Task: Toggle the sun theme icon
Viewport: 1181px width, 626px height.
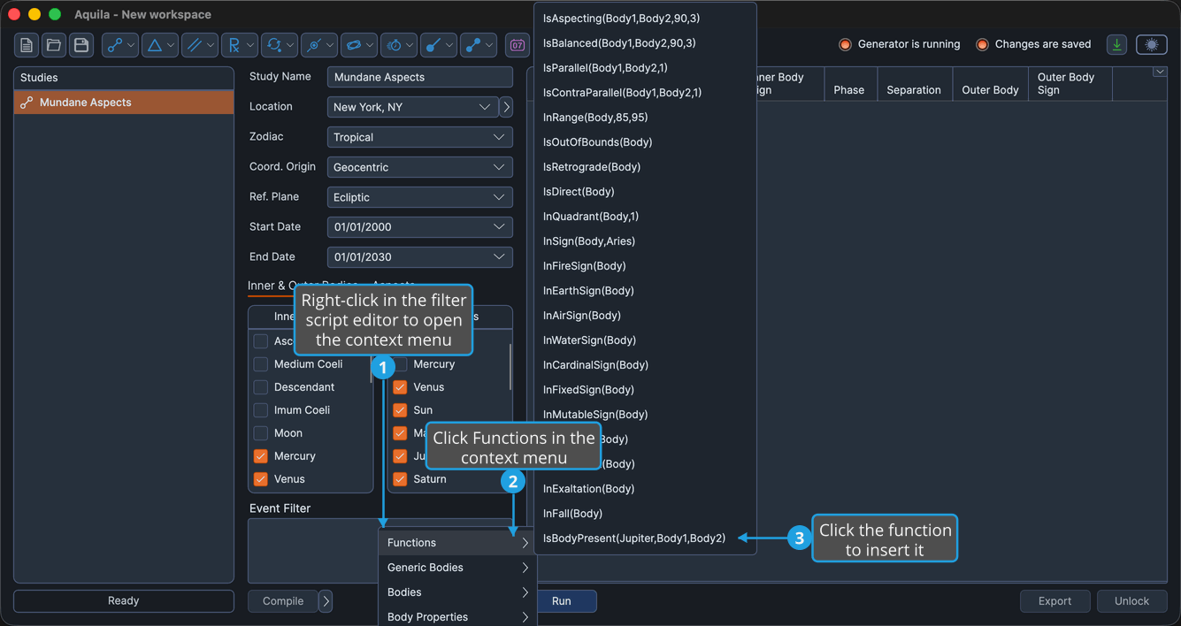Action: 1152,44
